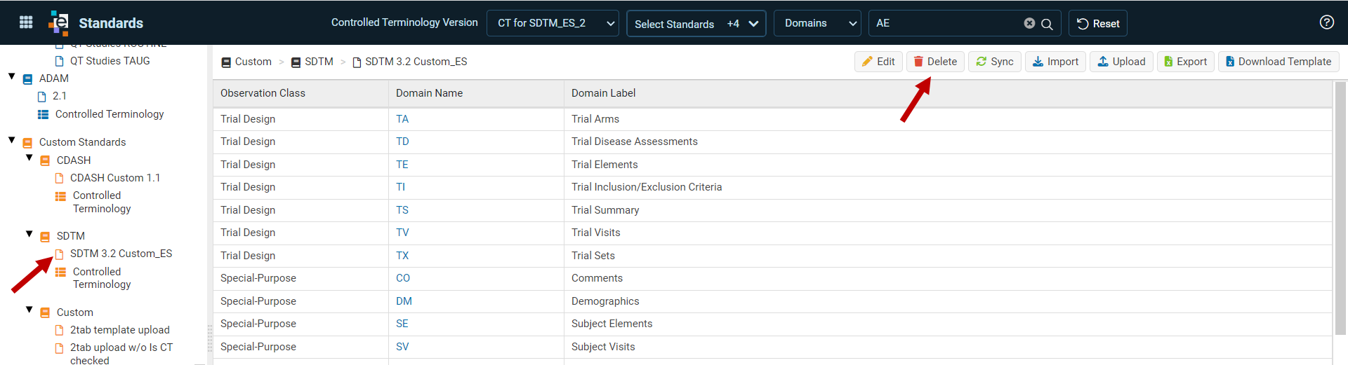Select SDTM 3.2 Custom_ES breadcrumb item

[410, 62]
